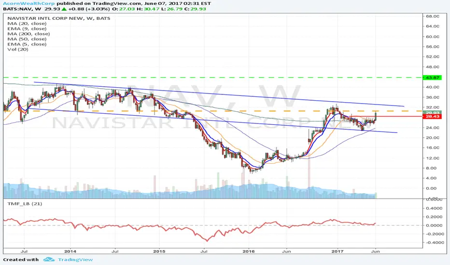Screen dimensions: 450x265
Task: Select the EMA (9, close) indicator label
Action: 27,28
